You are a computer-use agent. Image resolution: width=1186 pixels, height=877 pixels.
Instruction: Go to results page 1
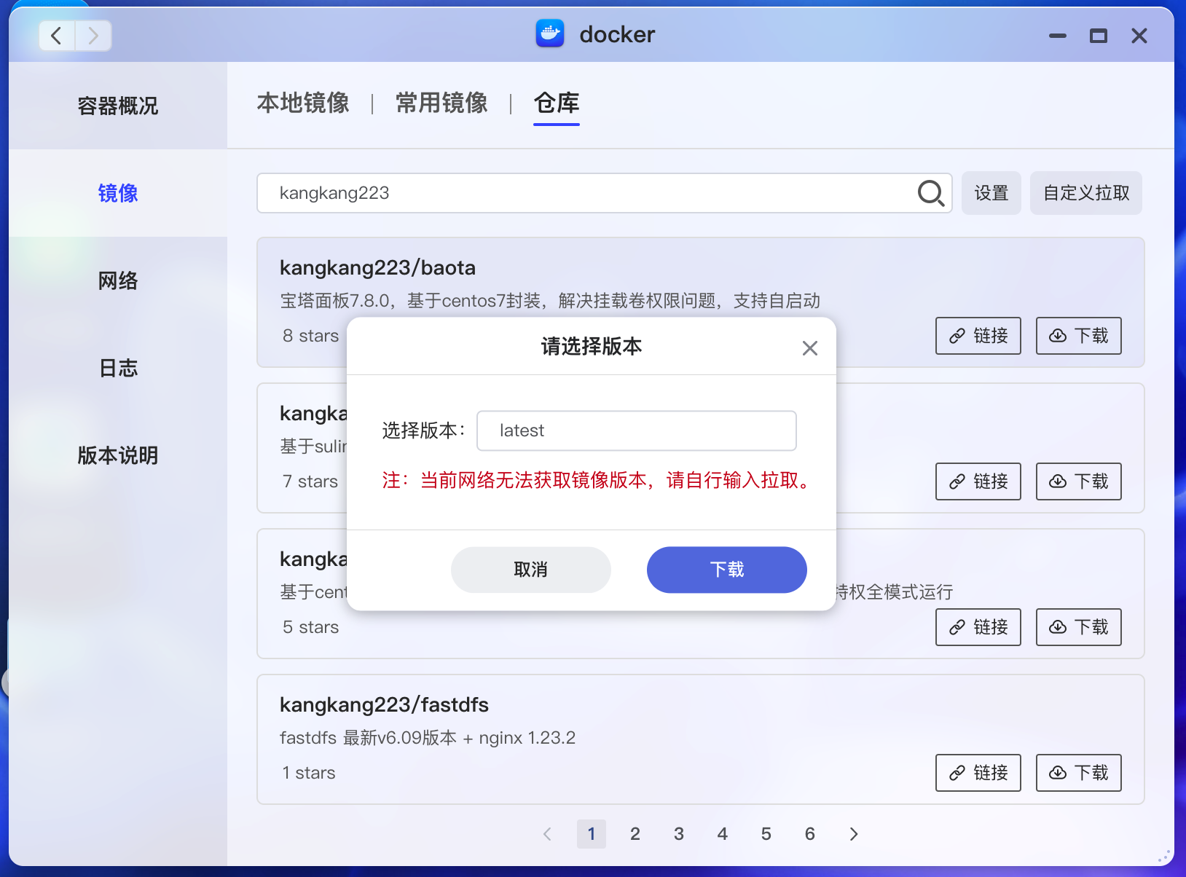click(592, 834)
